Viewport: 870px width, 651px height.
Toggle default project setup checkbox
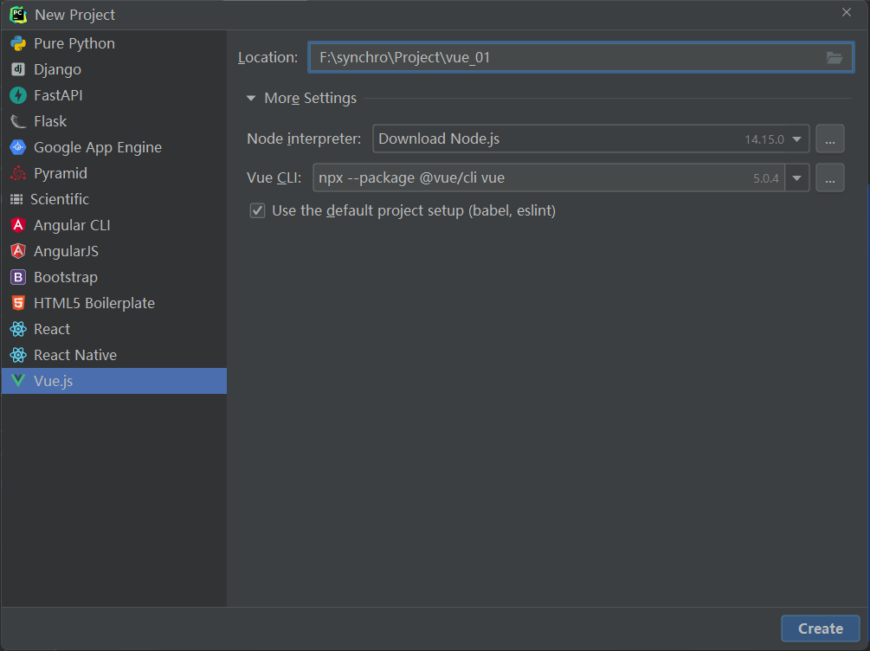257,211
